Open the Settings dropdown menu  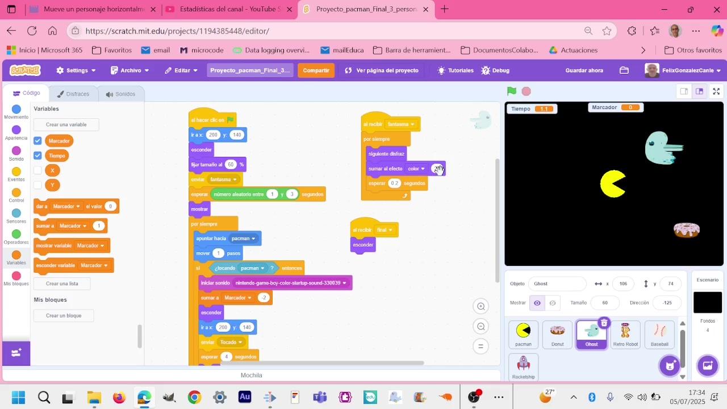pyautogui.click(x=76, y=70)
